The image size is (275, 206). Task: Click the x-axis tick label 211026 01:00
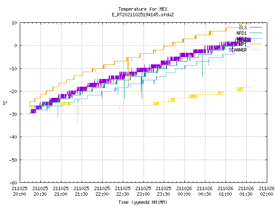225,191
